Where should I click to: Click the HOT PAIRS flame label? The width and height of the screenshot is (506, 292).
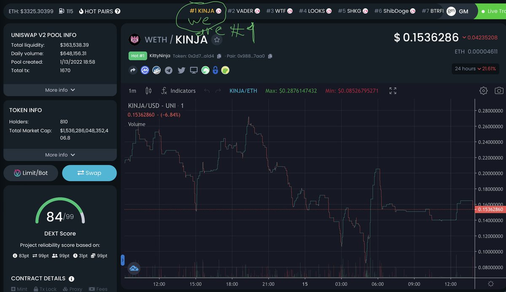coord(96,11)
